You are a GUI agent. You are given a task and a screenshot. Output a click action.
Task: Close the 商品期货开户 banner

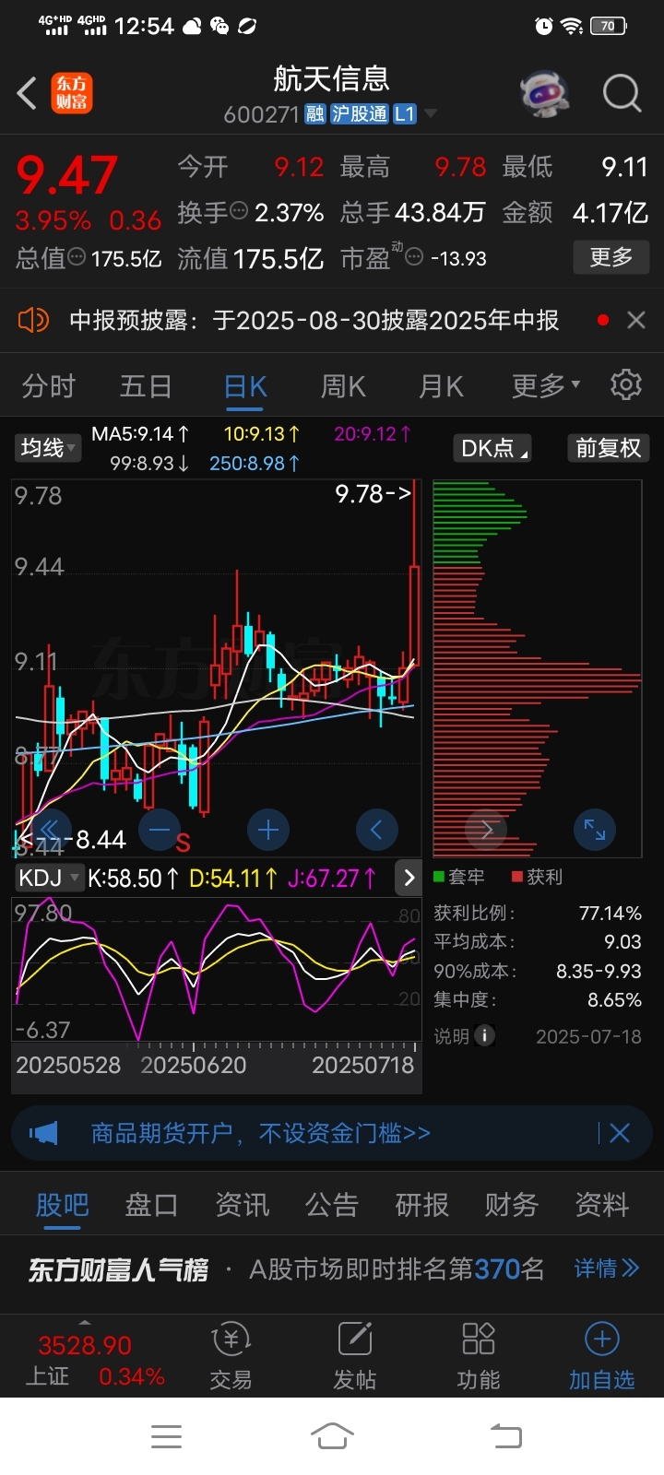pyautogui.click(x=619, y=1133)
